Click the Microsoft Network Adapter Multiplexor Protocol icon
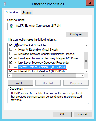The width and height of the screenshot is (96, 121). pos(16,54)
